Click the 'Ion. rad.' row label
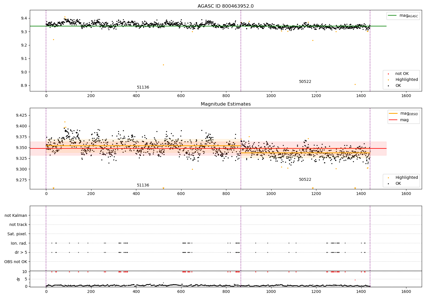This screenshot has height=298, width=426. tap(19, 243)
